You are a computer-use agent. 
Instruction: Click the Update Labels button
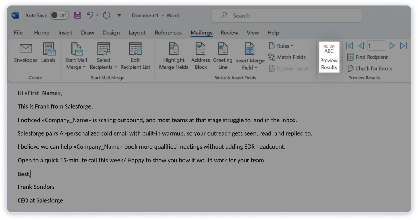pos(289,68)
